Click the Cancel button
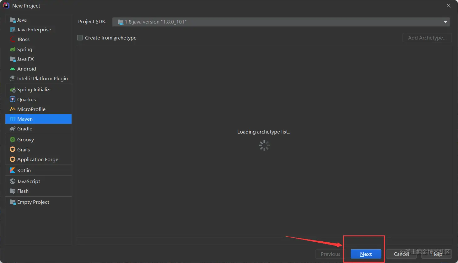 401,254
